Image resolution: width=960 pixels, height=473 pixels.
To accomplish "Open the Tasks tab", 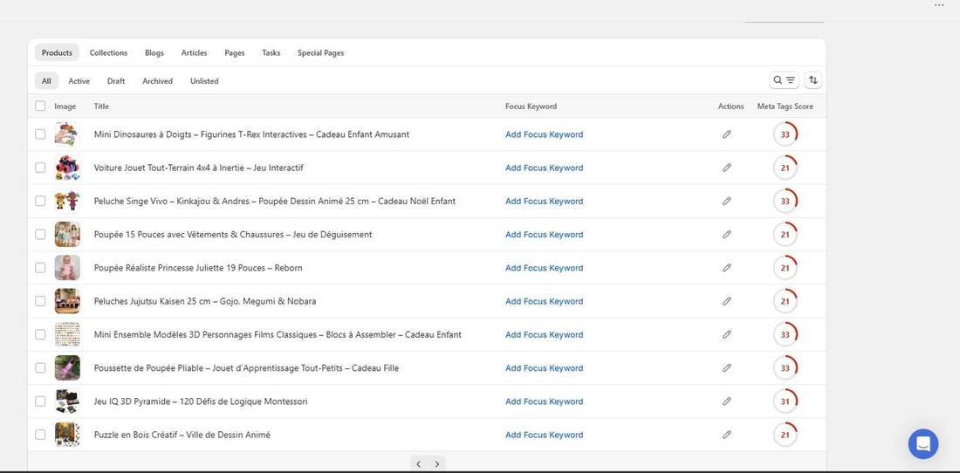I will [x=271, y=52].
